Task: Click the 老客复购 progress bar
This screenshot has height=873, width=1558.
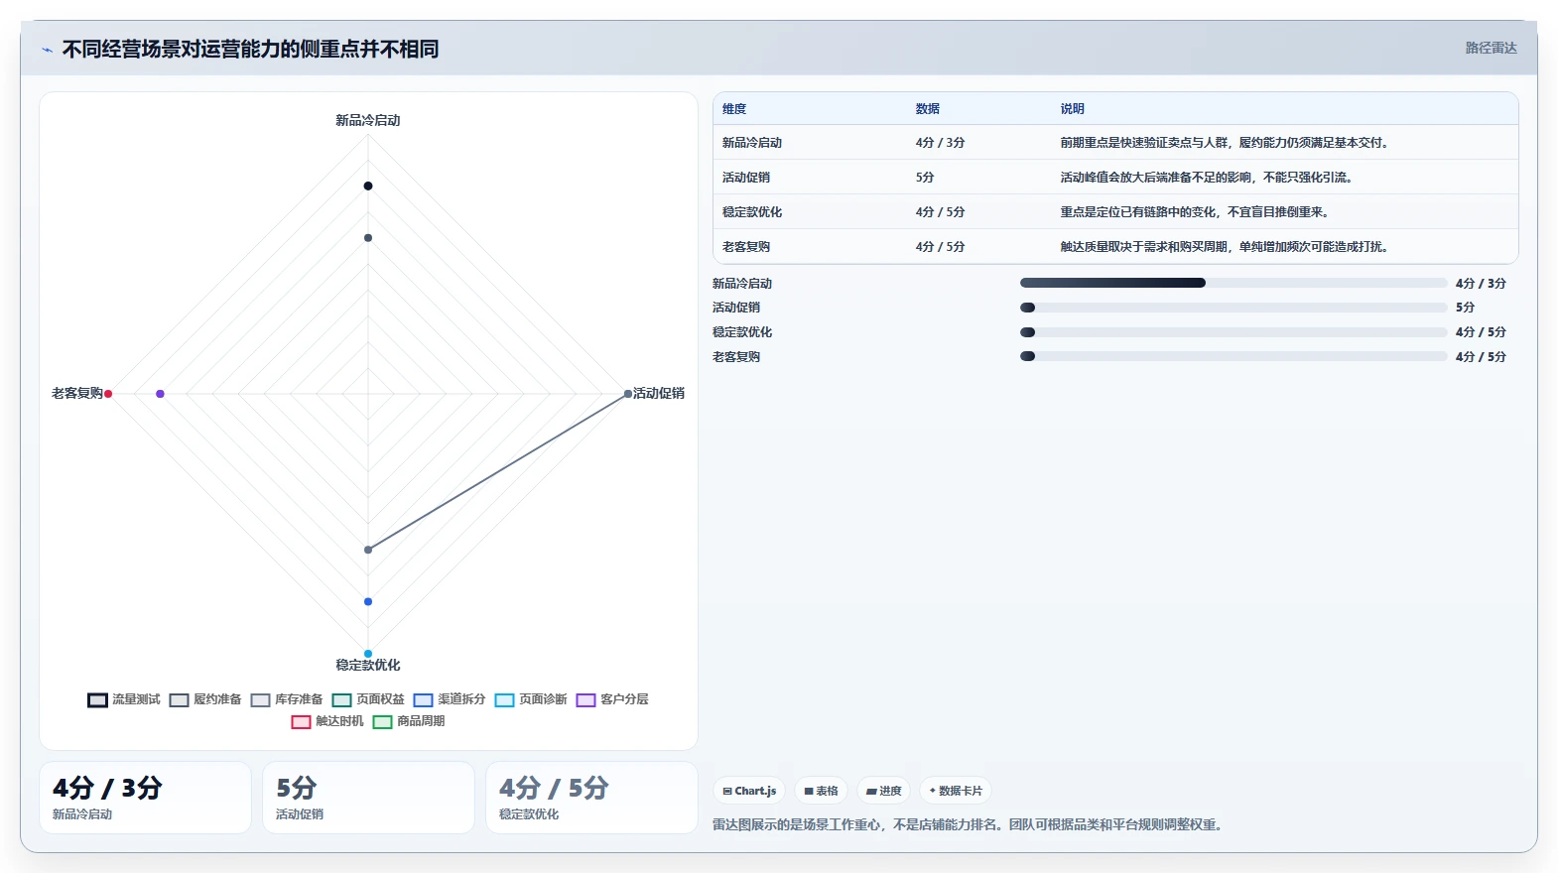Action: pyautogui.click(x=1233, y=356)
